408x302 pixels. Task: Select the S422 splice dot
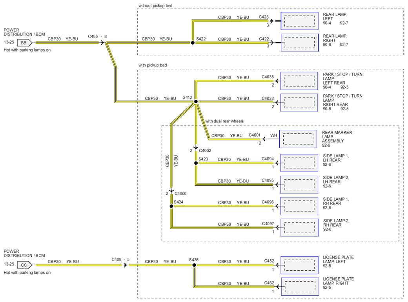193,43
